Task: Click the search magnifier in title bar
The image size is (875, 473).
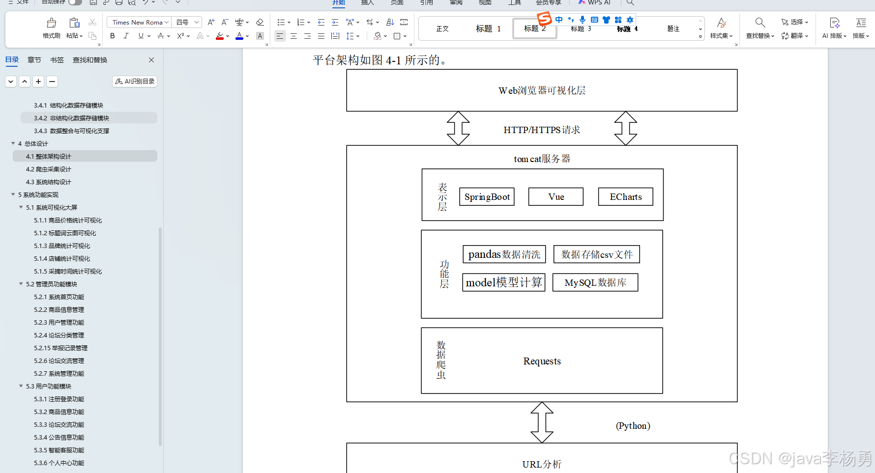Action: (630, 2)
